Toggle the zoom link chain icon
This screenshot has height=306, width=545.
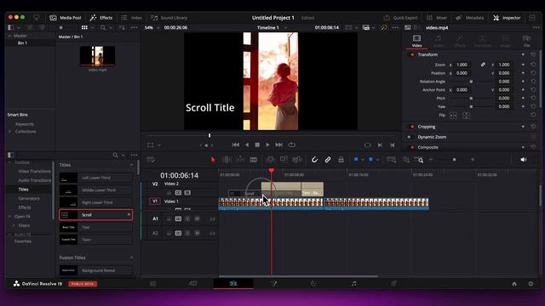(483, 65)
